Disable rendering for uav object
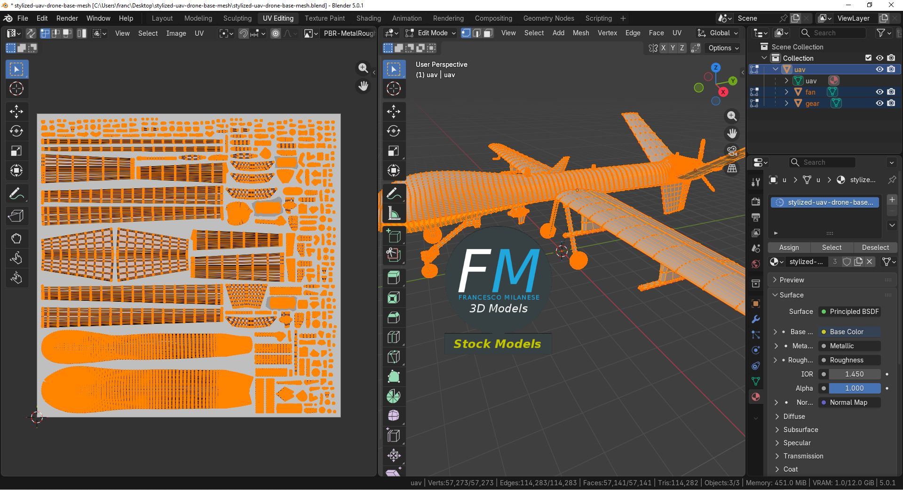The height and width of the screenshot is (490, 903). tap(891, 69)
